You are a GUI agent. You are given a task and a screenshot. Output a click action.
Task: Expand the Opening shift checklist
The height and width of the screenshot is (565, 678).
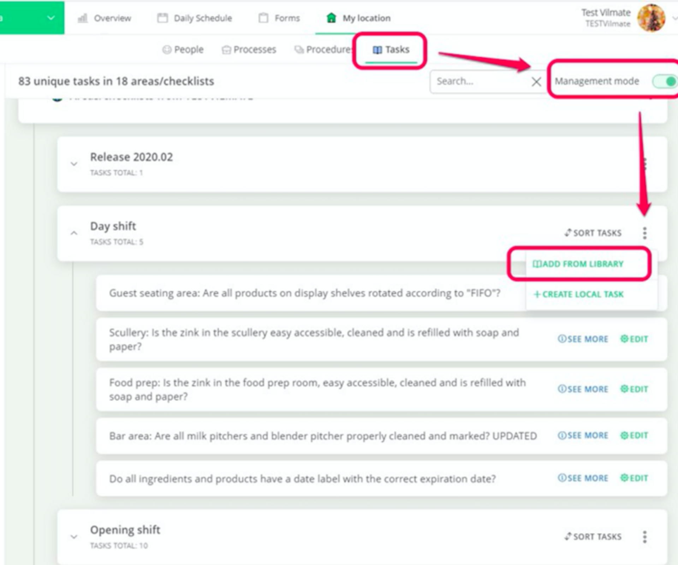coord(74,537)
